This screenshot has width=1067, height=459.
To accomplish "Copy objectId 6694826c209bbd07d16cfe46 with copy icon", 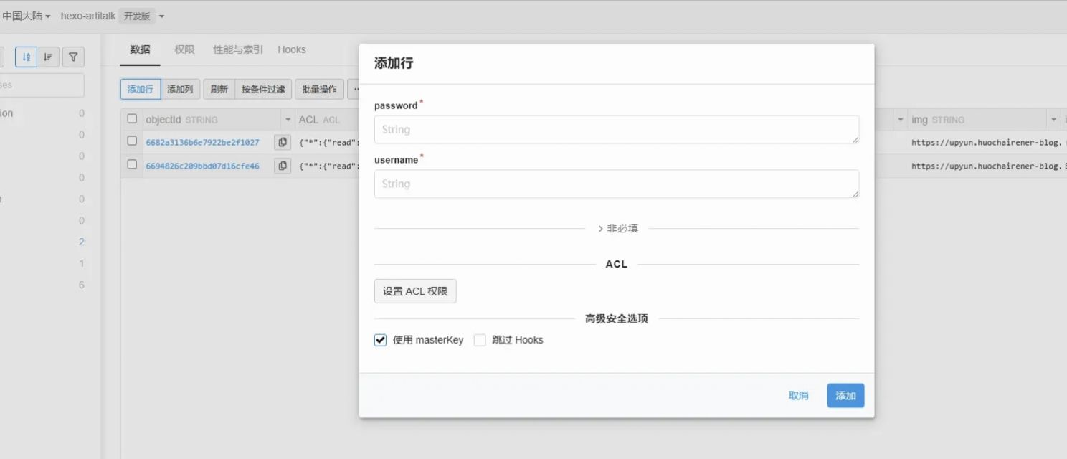I will coord(283,166).
